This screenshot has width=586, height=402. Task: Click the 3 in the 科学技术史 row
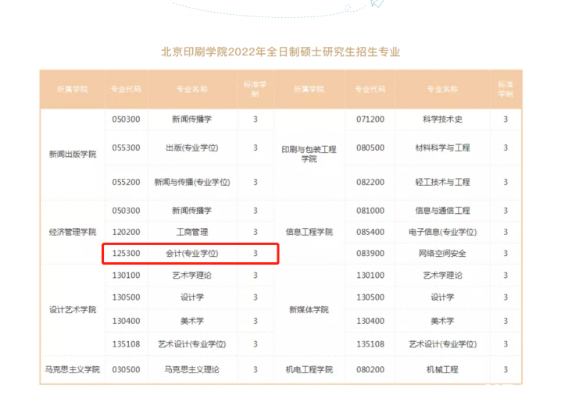pos(506,119)
